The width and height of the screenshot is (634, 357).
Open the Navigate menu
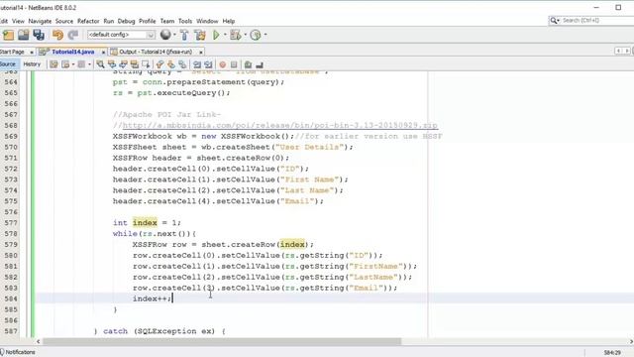click(x=40, y=21)
